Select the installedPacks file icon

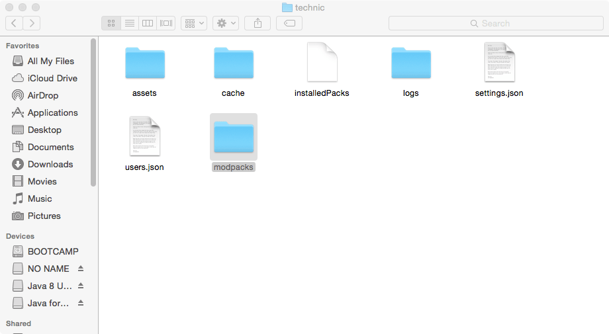click(322, 62)
